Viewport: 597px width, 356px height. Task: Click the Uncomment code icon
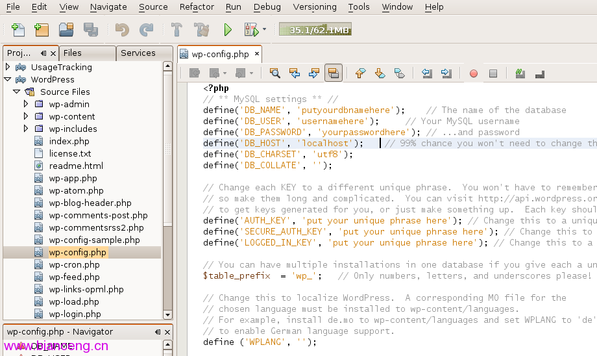click(x=540, y=74)
